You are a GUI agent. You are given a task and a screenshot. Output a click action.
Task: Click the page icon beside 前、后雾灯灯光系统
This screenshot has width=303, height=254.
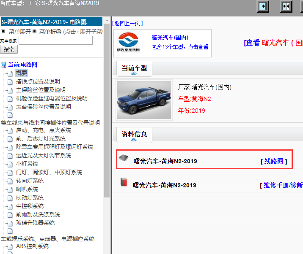coord(10,139)
